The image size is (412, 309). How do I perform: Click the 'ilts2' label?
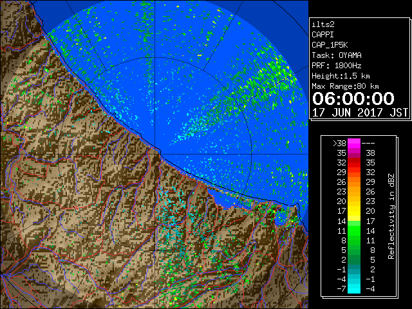tap(323, 24)
